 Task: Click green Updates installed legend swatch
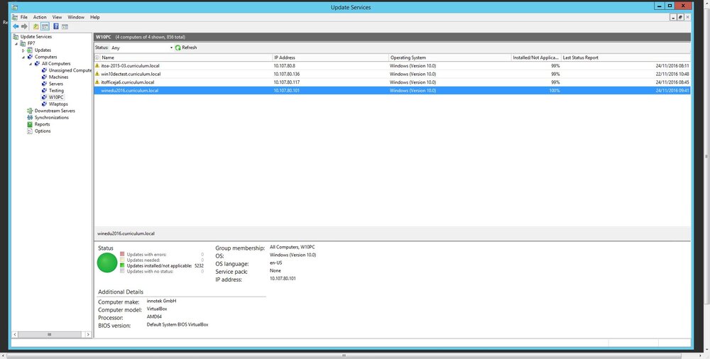(122, 266)
